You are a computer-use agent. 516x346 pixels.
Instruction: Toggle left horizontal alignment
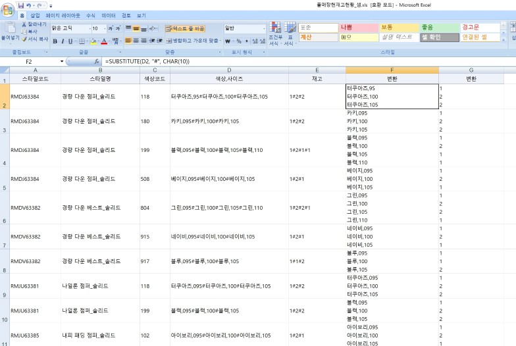(128, 41)
